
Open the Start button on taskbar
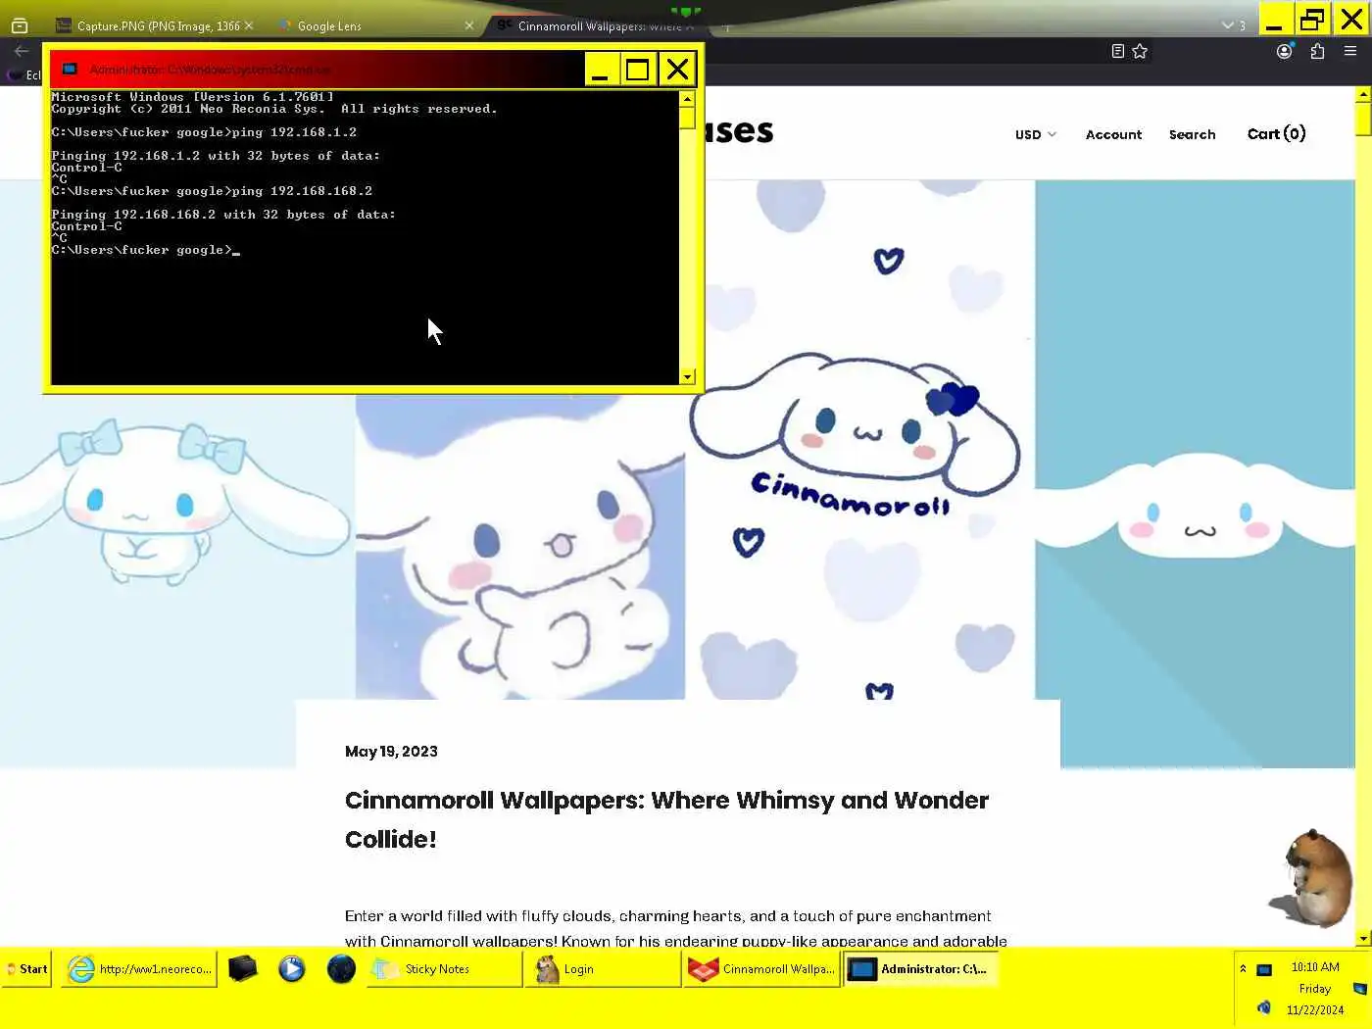coord(26,969)
